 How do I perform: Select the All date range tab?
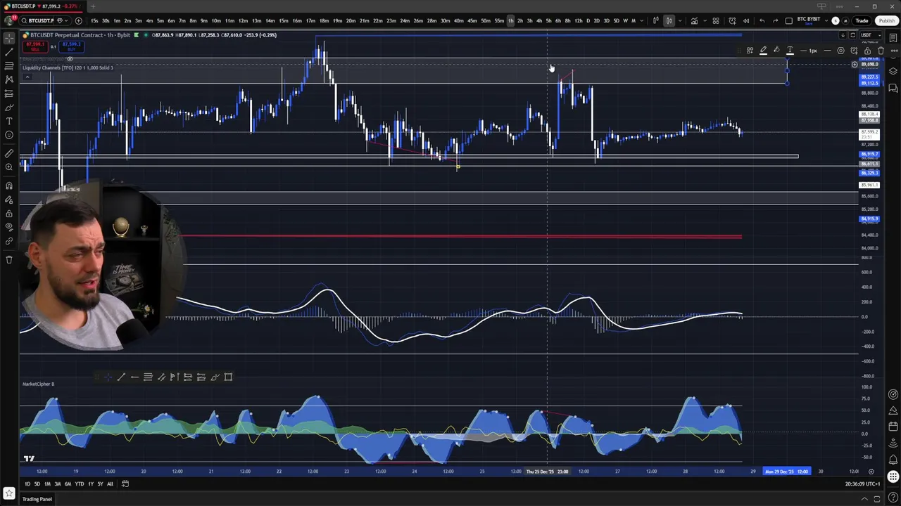110,484
